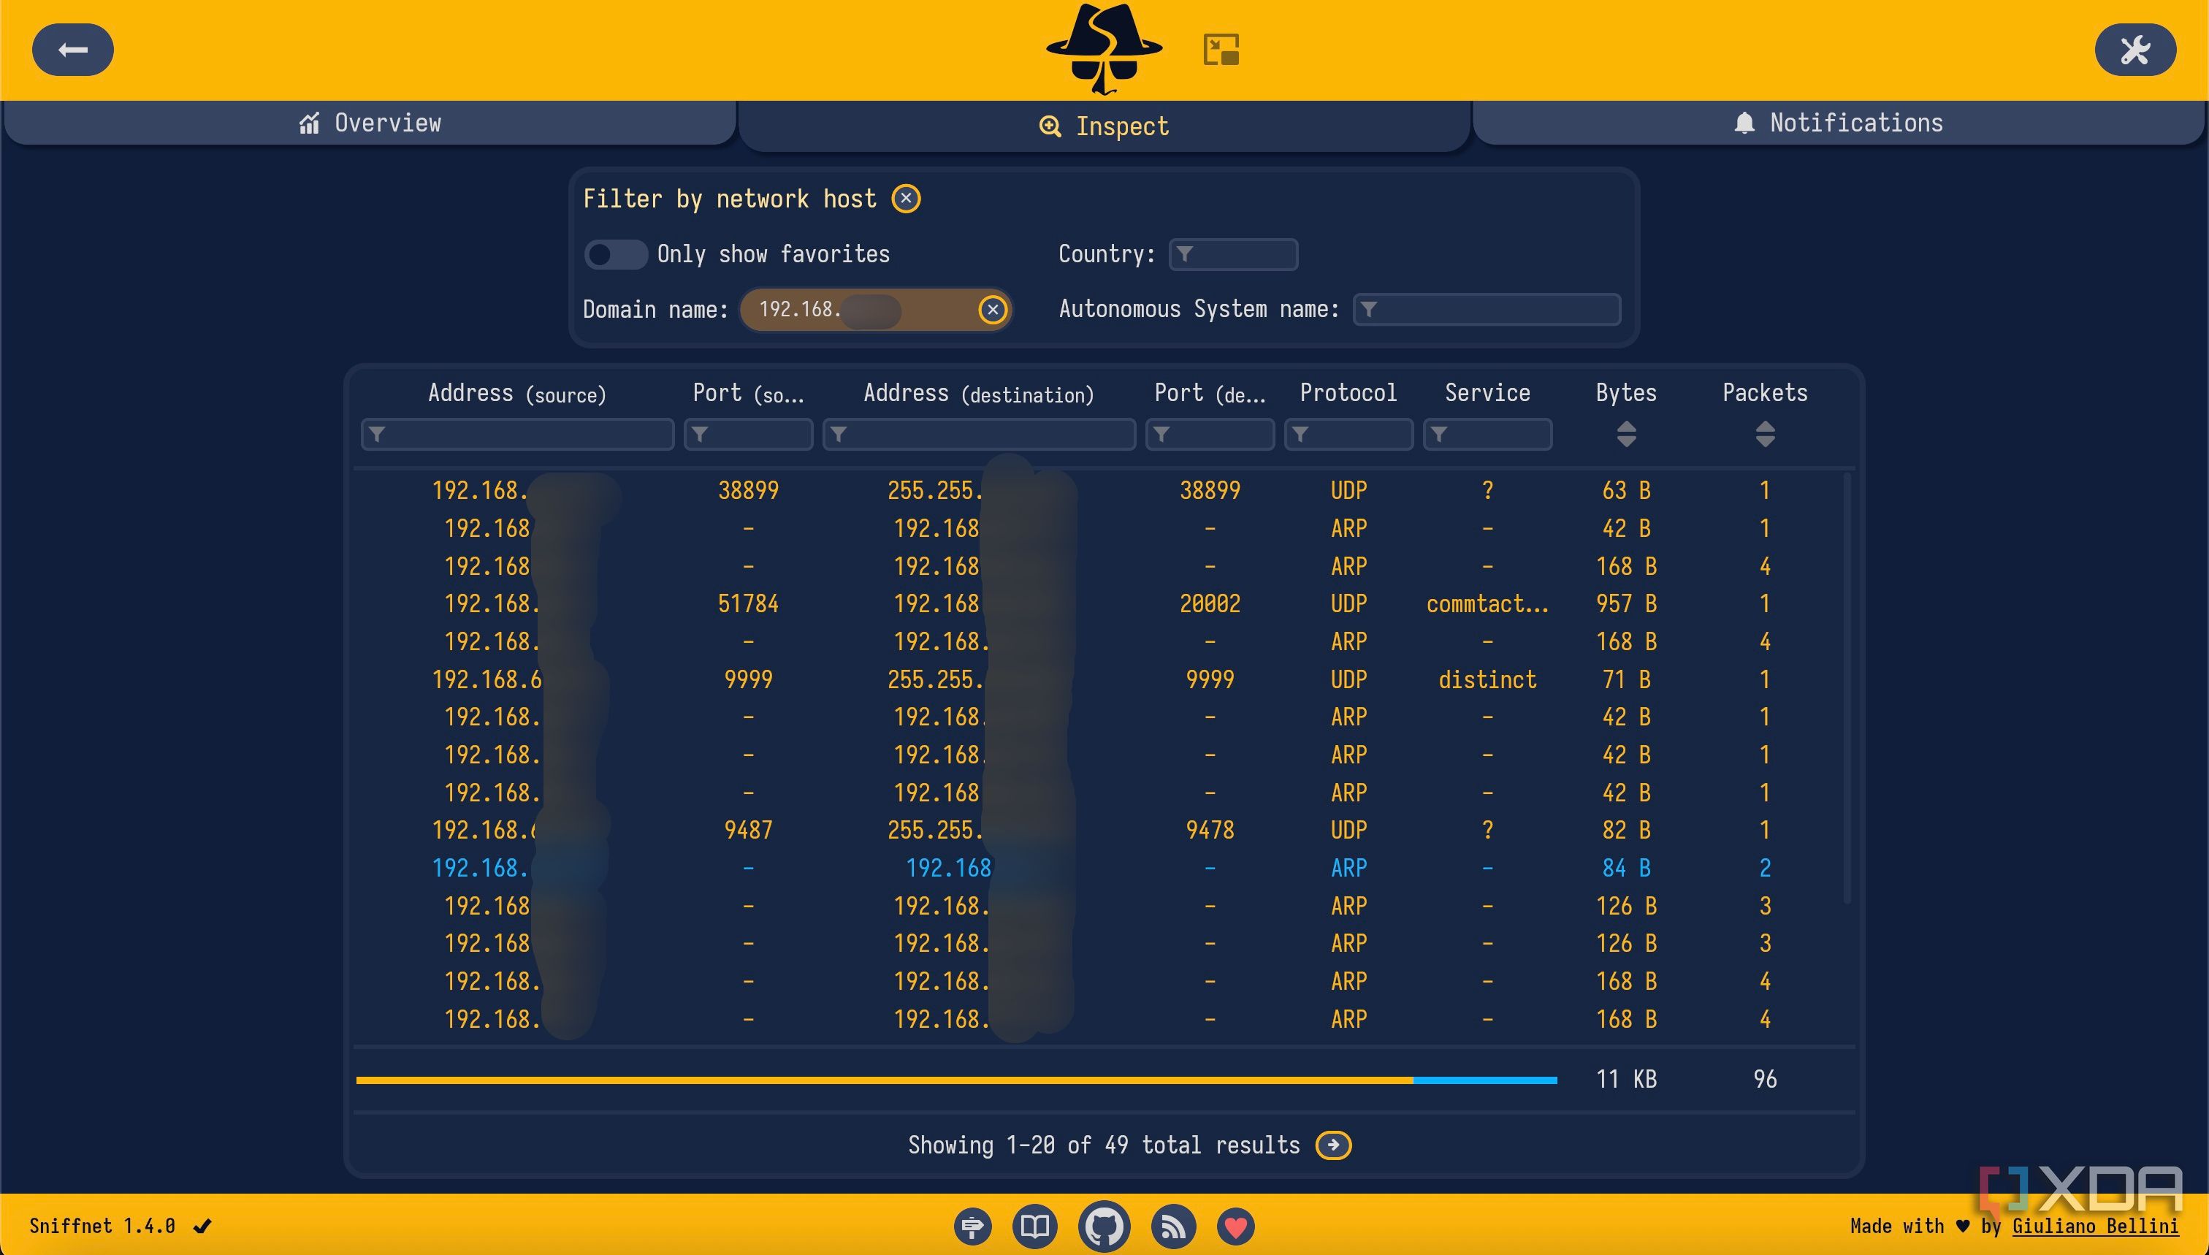This screenshot has height=1255, width=2209.
Task: Go back using the arrow button
Action: [72, 50]
